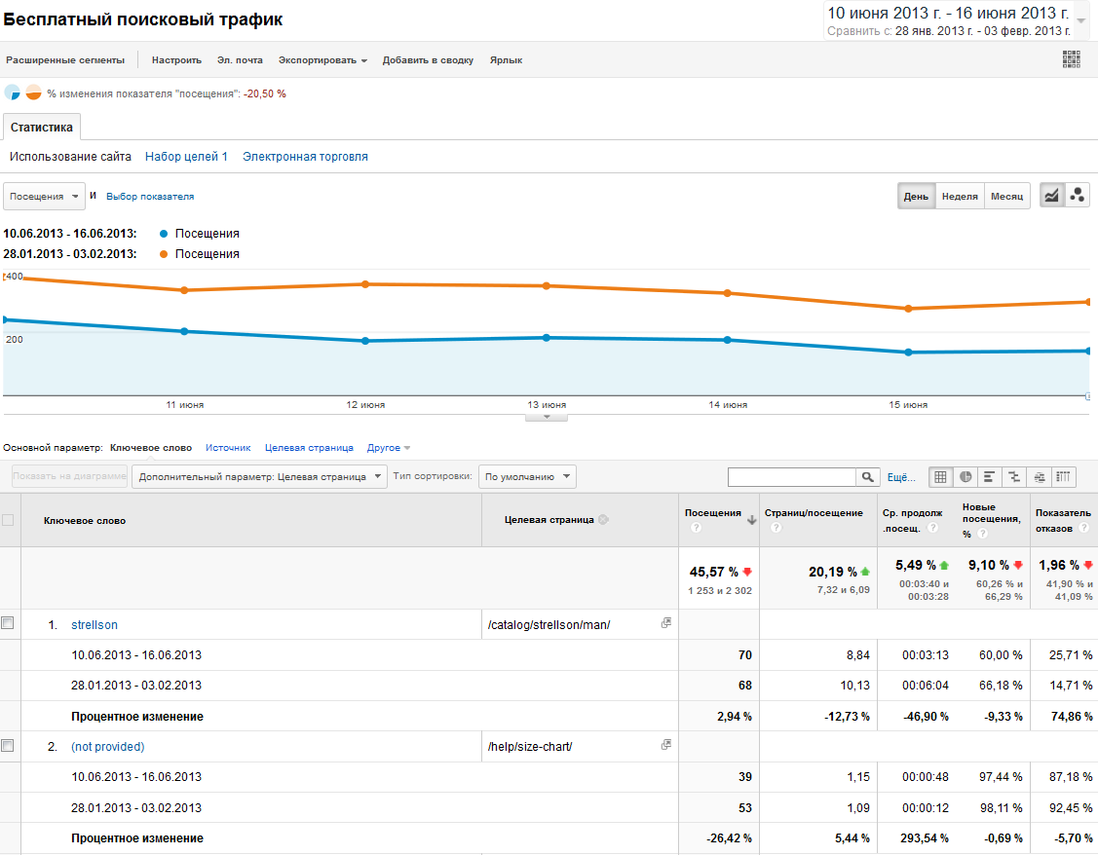Click the Посещения column sort arrow
The width and height of the screenshot is (1098, 855).
(x=751, y=520)
